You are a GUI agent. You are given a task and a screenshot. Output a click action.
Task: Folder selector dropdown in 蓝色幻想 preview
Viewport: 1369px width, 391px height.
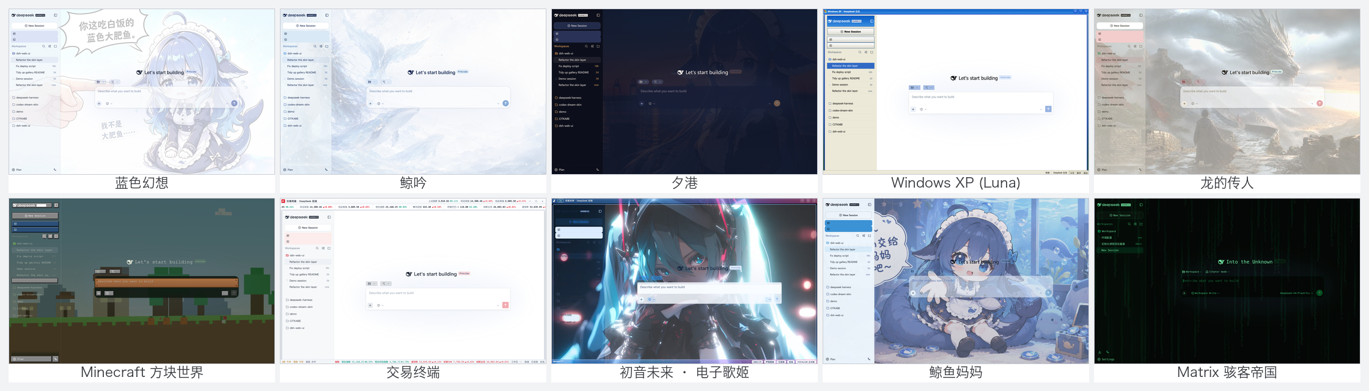pyautogui.click(x=101, y=82)
